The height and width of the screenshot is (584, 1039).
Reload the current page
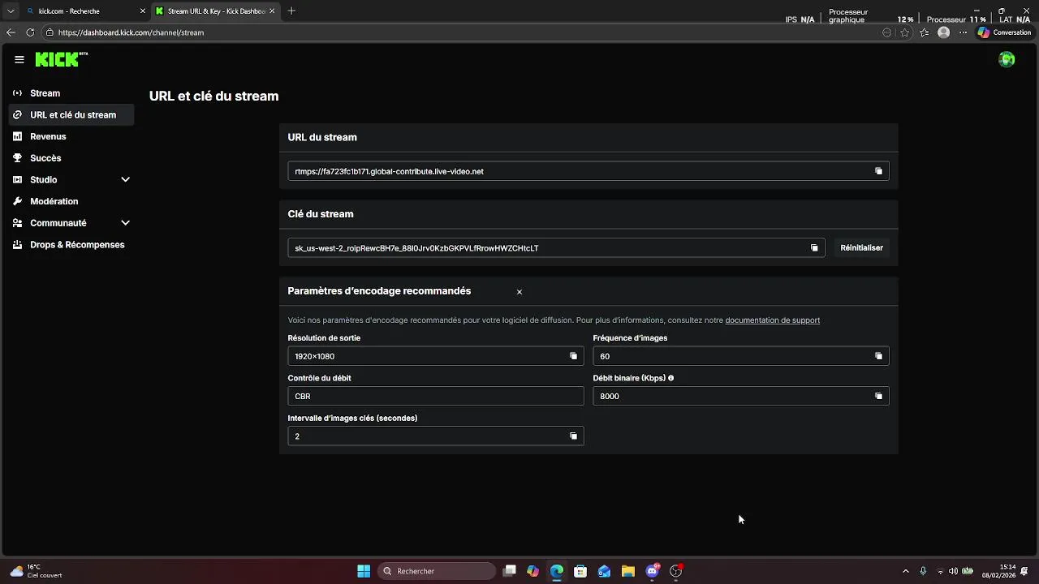coord(30,32)
